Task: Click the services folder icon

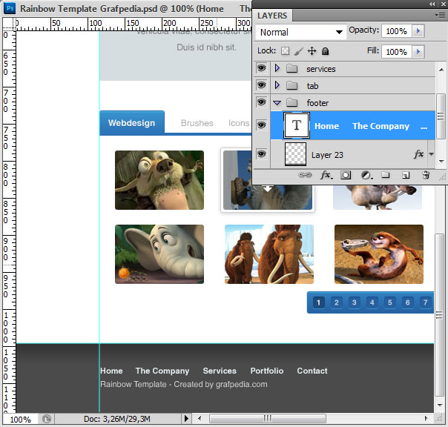Action: tap(292, 68)
